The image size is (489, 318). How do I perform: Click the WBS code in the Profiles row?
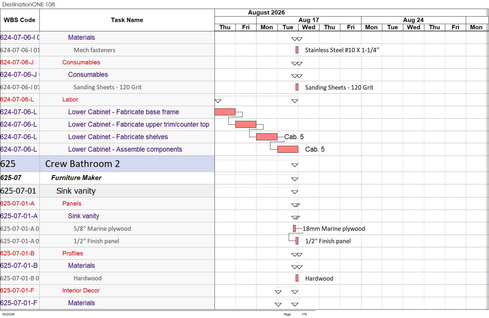pos(17,253)
